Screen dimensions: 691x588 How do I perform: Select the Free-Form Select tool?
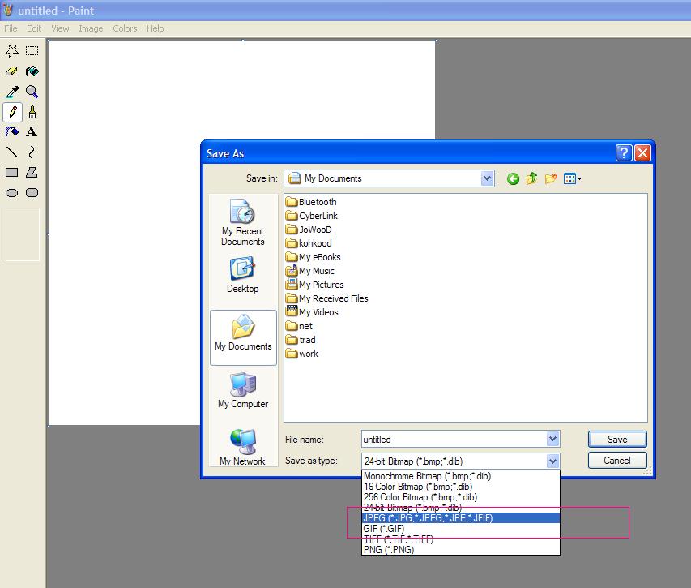(12, 51)
